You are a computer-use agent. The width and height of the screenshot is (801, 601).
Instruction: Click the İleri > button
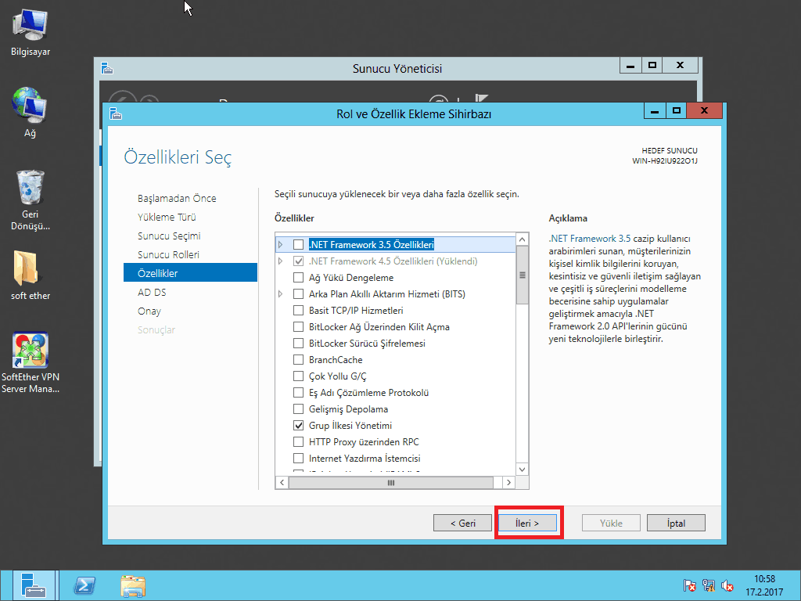coord(527,523)
